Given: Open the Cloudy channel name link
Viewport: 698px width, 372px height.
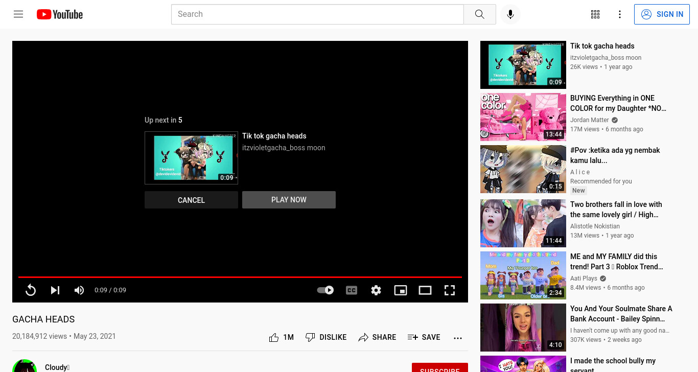Looking at the screenshot, I should (57, 367).
